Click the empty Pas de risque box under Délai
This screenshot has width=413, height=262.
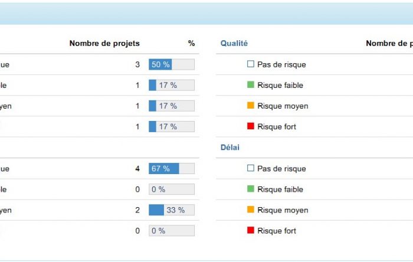(x=251, y=168)
